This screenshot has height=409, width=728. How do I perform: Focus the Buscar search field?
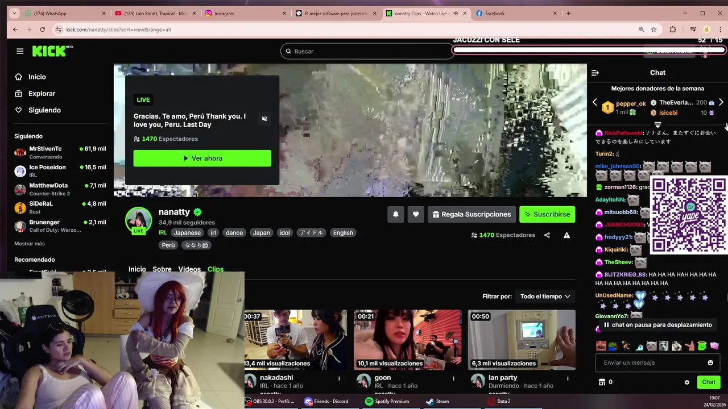[367, 51]
